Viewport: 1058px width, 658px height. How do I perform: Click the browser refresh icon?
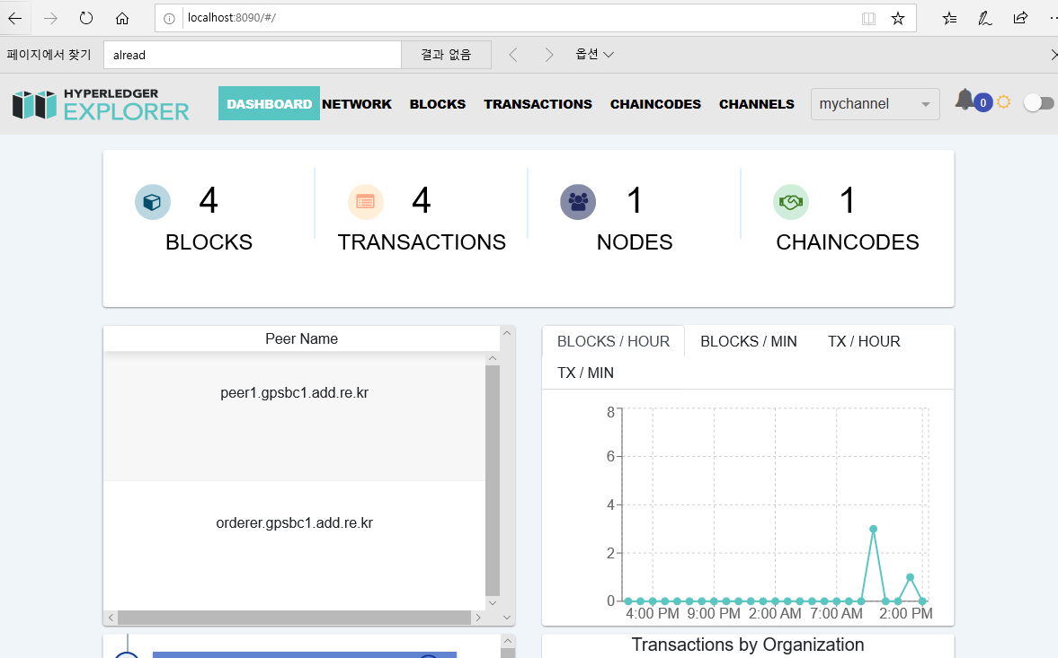[84, 17]
